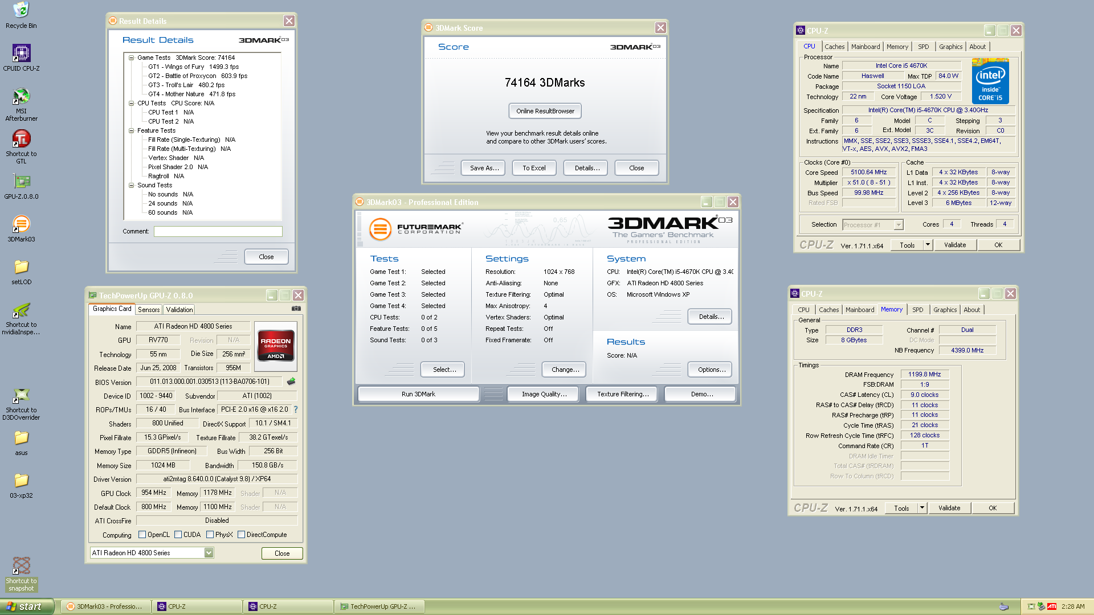
Task: Collapse the Feature Tests tree node
Action: (x=132, y=130)
